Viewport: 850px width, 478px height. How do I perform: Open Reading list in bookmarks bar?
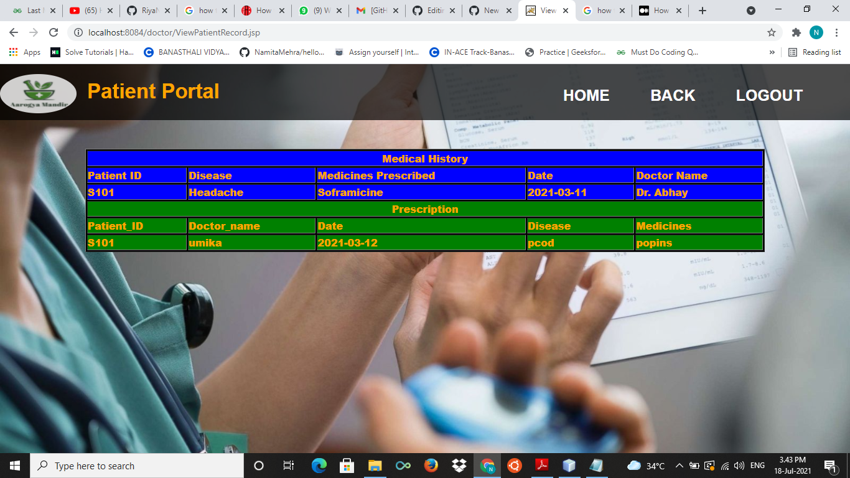[x=815, y=52]
